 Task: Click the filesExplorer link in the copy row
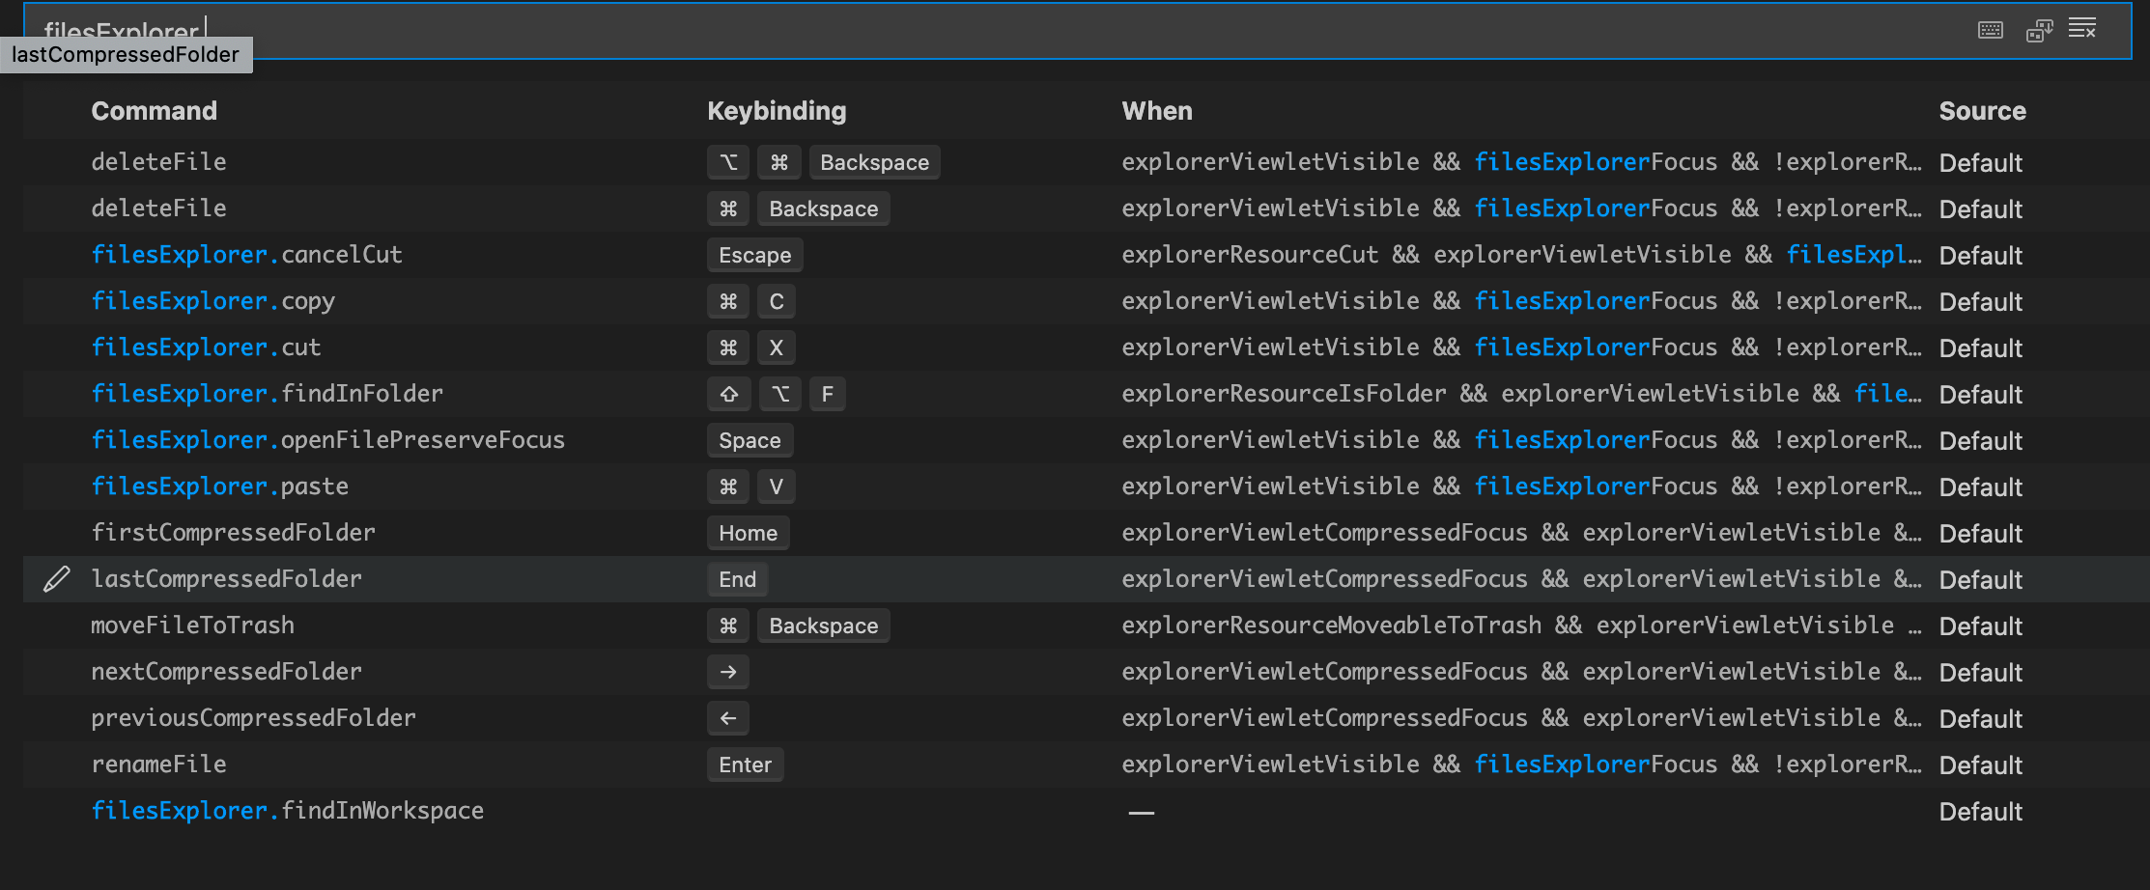(1561, 300)
